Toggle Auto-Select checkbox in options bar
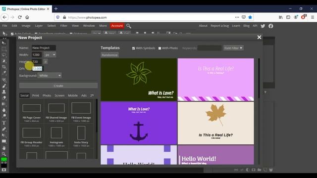Viewport: 317px width, 178px height. pyautogui.click(x=12, y=34)
